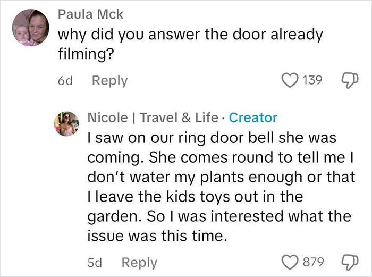The image size is (372, 277).
Task: Reply to Paula Mck's comment
Action: click(109, 81)
